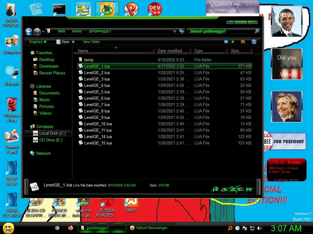The width and height of the screenshot is (313, 234).
Task: Click the LevelGE_4.lua file icon
Action: (81, 85)
